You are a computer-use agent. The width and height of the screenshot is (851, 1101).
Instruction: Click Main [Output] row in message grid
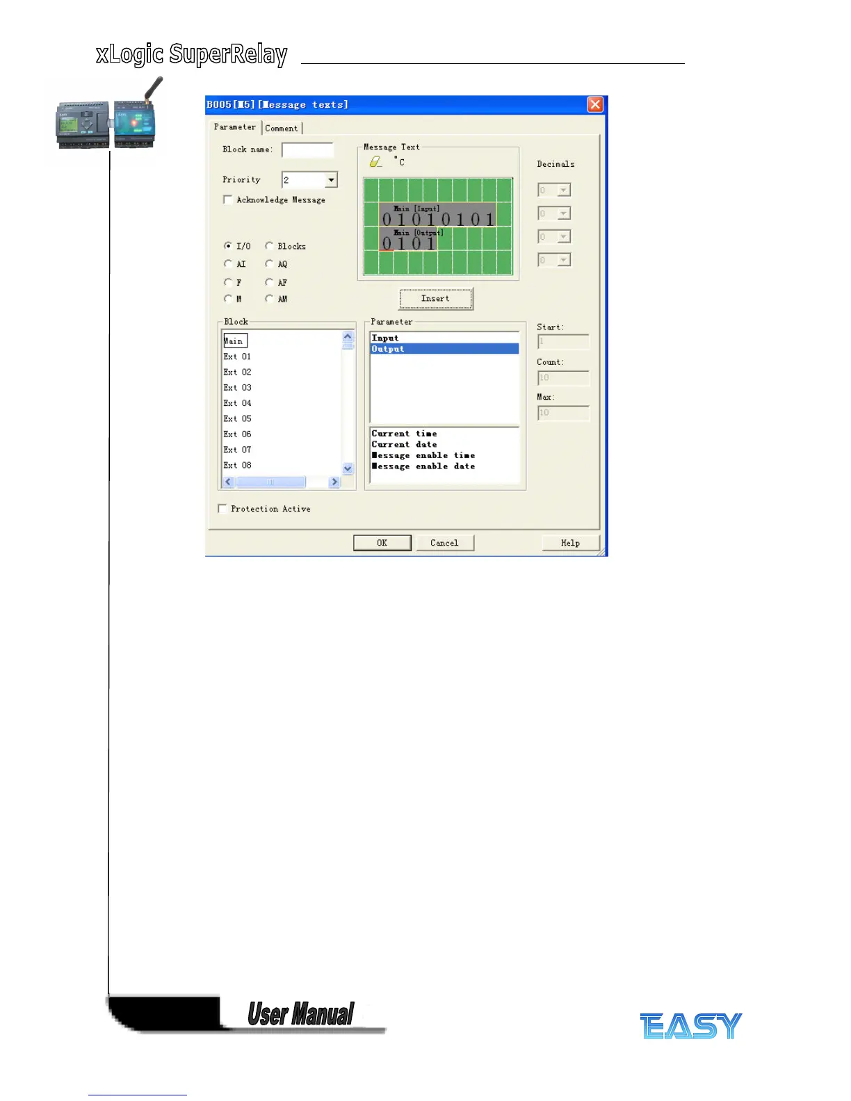[x=409, y=240]
